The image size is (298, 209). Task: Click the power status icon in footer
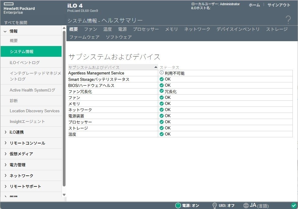coord(178,205)
